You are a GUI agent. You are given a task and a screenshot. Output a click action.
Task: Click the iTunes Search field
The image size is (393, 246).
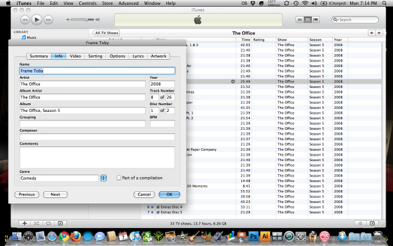pyautogui.click(x=355, y=20)
